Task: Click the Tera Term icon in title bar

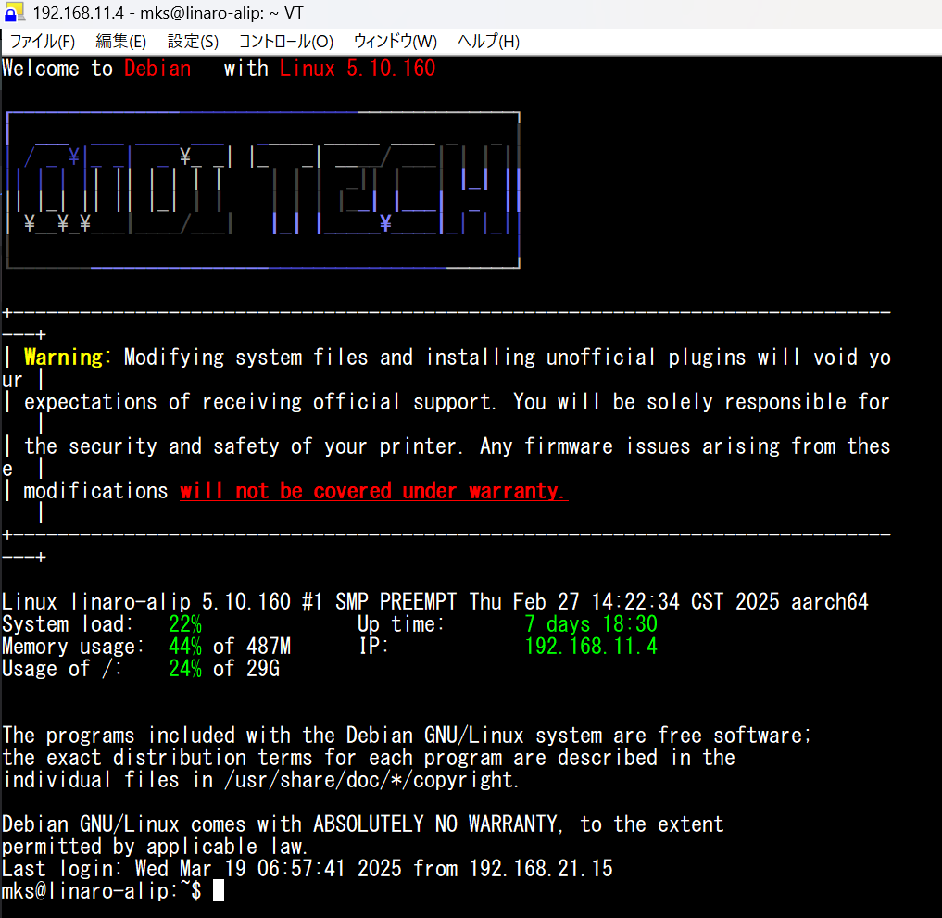Action: pyautogui.click(x=14, y=13)
